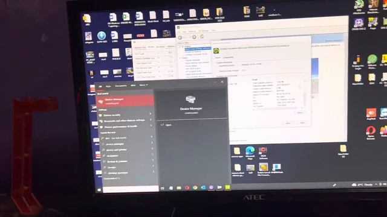Show hidden system tray icons chevron
The width and height of the screenshot is (387, 217).
point(376,184)
